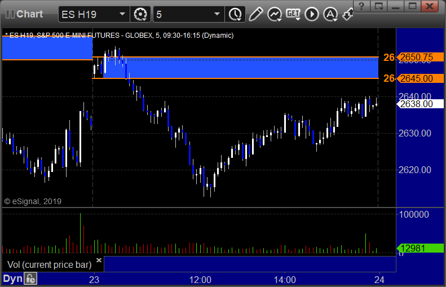
Task: Click the 24 date label on time axis
Action: [x=379, y=280]
